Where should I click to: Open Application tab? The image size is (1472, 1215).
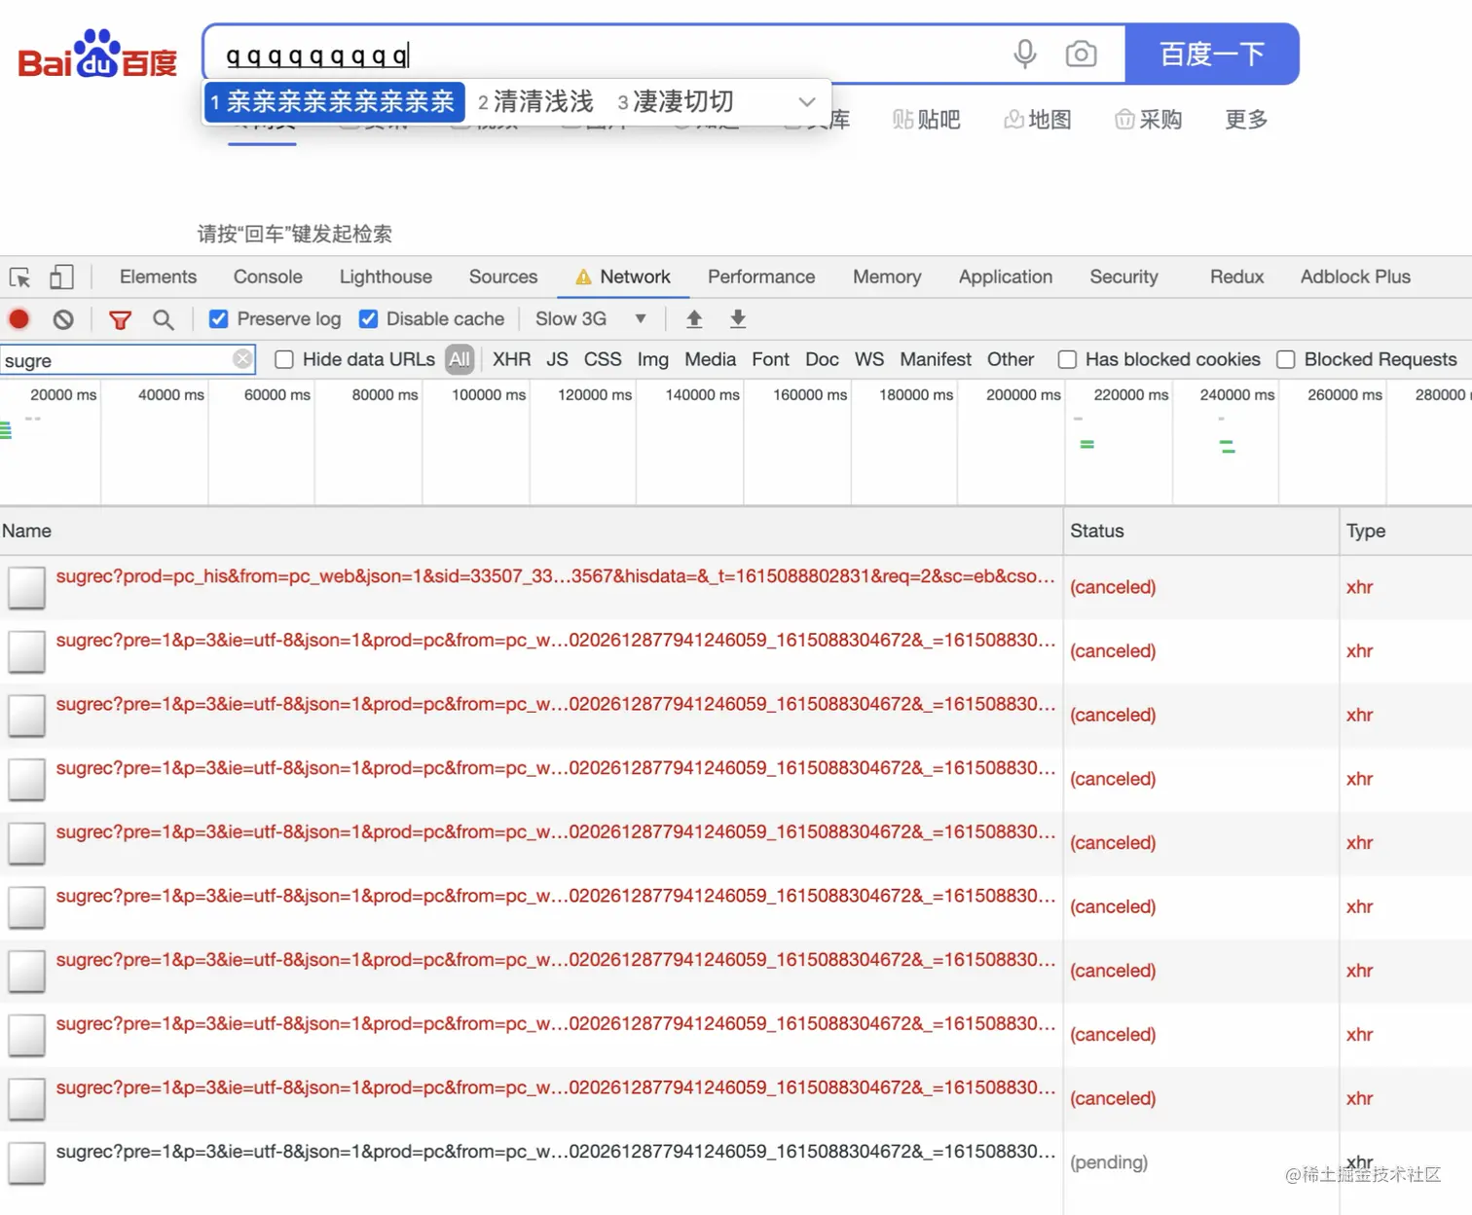pos(1006,276)
